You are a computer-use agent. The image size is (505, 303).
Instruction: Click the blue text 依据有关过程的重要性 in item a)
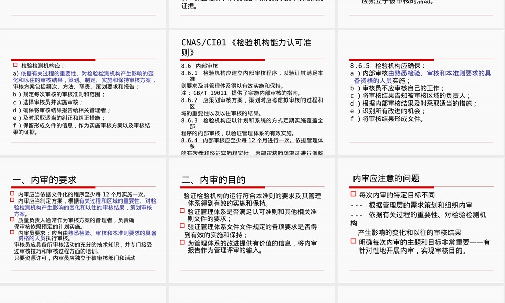point(48,73)
